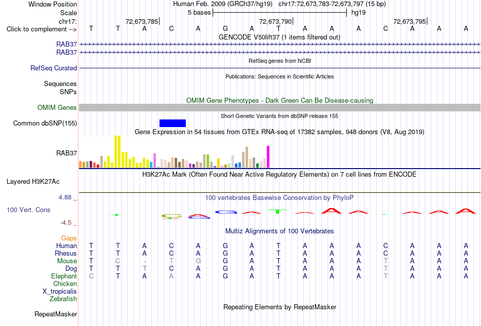This screenshot has height=326, width=481.
Task: Click the '5 bases' scale bar label
Action: 199,13
